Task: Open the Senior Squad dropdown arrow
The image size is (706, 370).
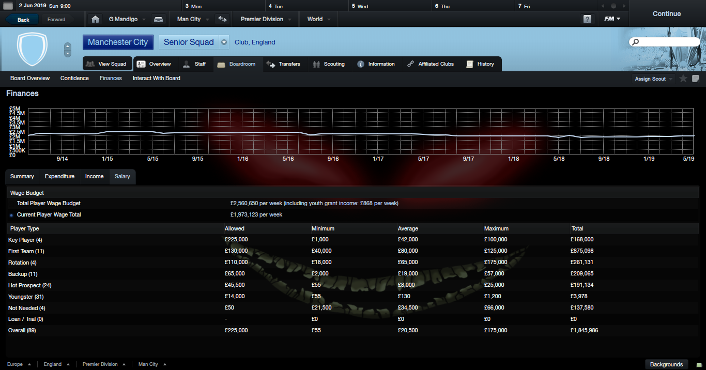Action: 224,42
